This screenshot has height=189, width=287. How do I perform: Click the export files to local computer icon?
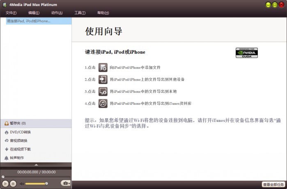coord(103,91)
